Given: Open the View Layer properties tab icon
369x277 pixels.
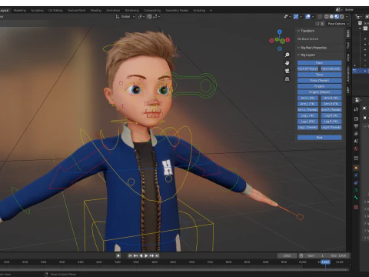Looking at the screenshot, I should tap(356, 134).
